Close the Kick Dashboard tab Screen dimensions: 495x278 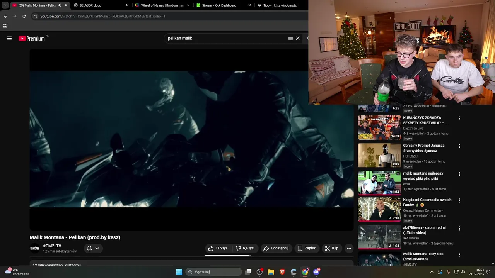(x=249, y=5)
